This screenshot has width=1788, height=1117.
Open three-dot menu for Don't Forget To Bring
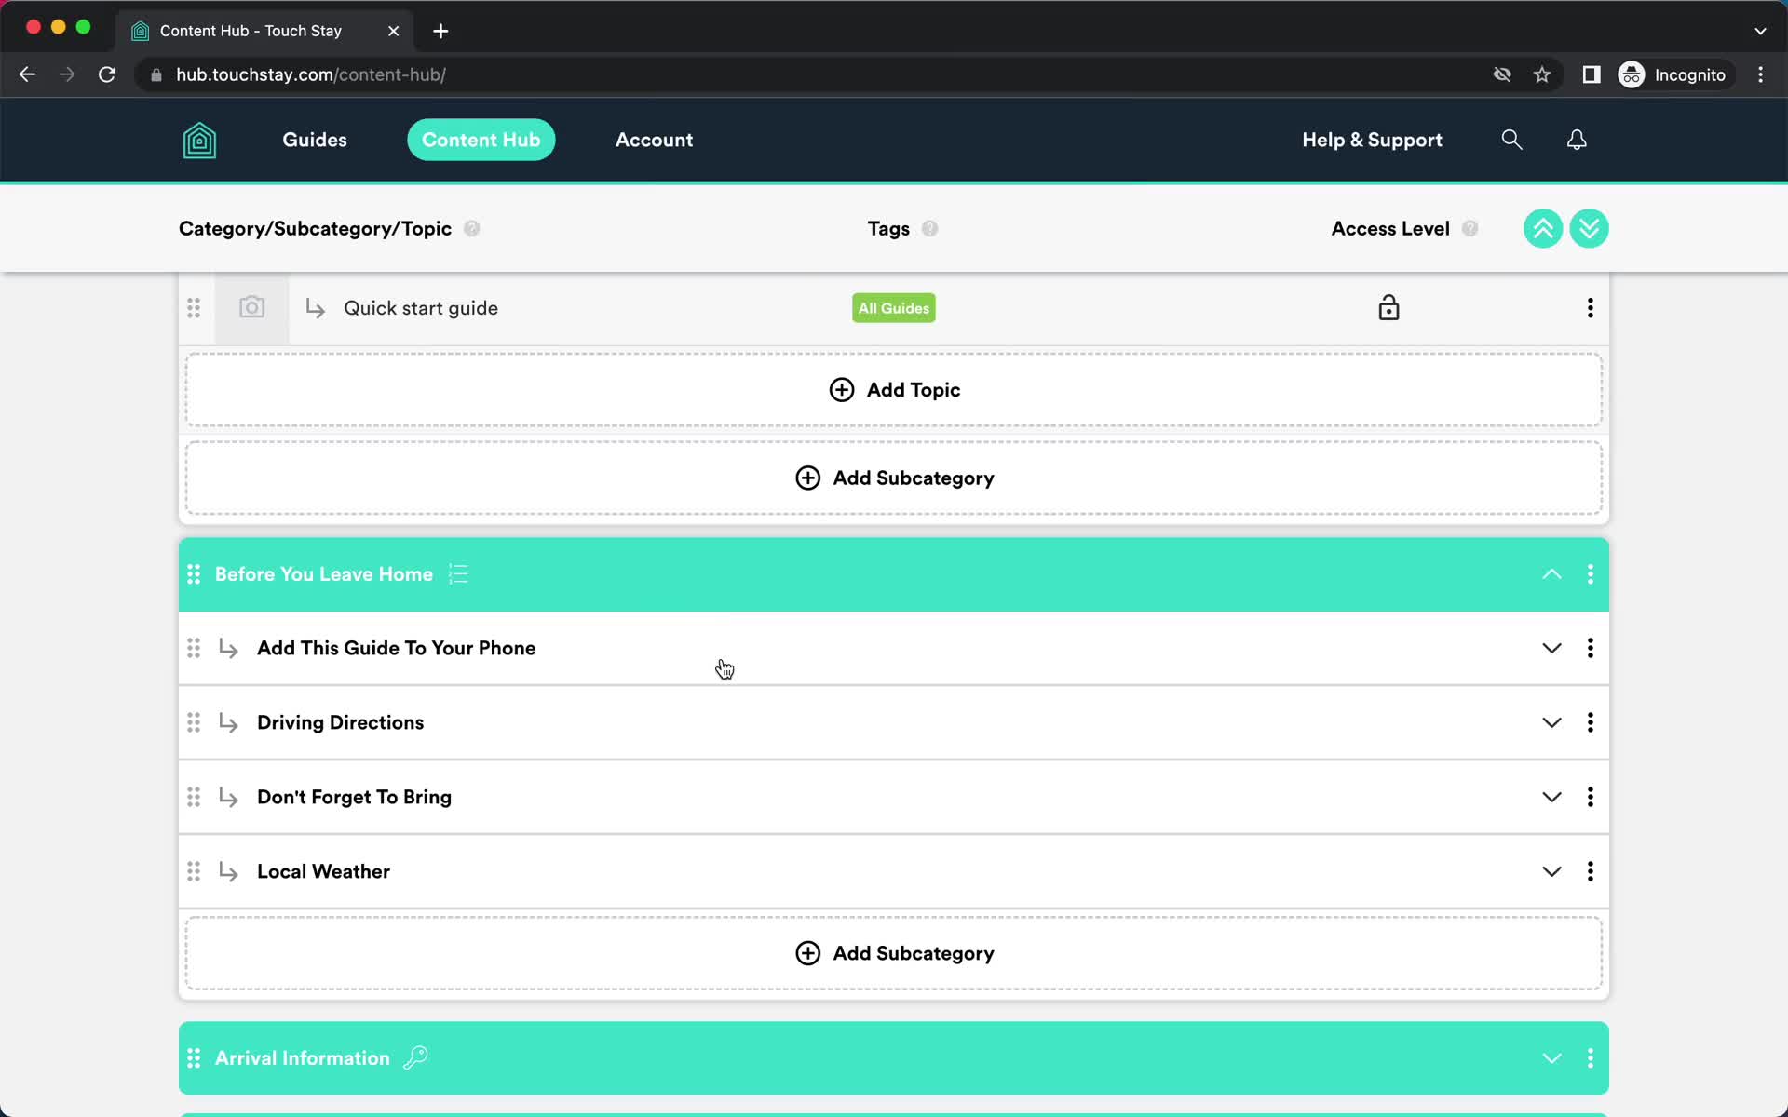[1590, 797]
